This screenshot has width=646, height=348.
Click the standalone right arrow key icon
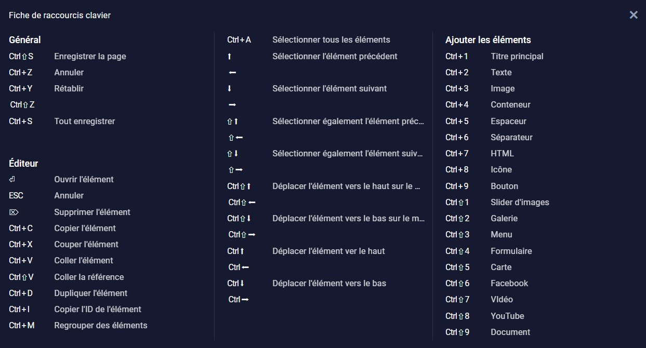click(232, 105)
